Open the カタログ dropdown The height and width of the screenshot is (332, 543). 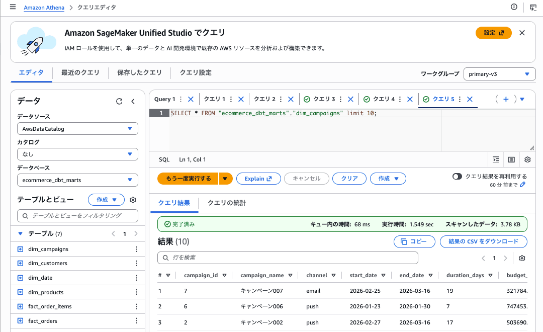click(77, 154)
